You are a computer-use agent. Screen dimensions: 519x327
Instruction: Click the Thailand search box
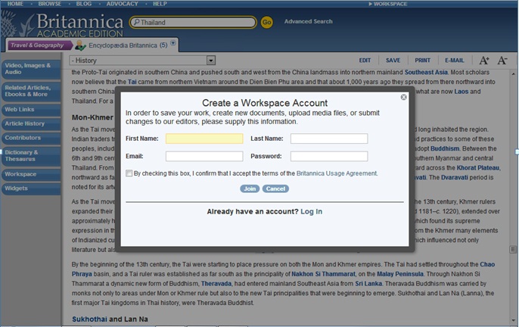pyautogui.click(x=194, y=22)
